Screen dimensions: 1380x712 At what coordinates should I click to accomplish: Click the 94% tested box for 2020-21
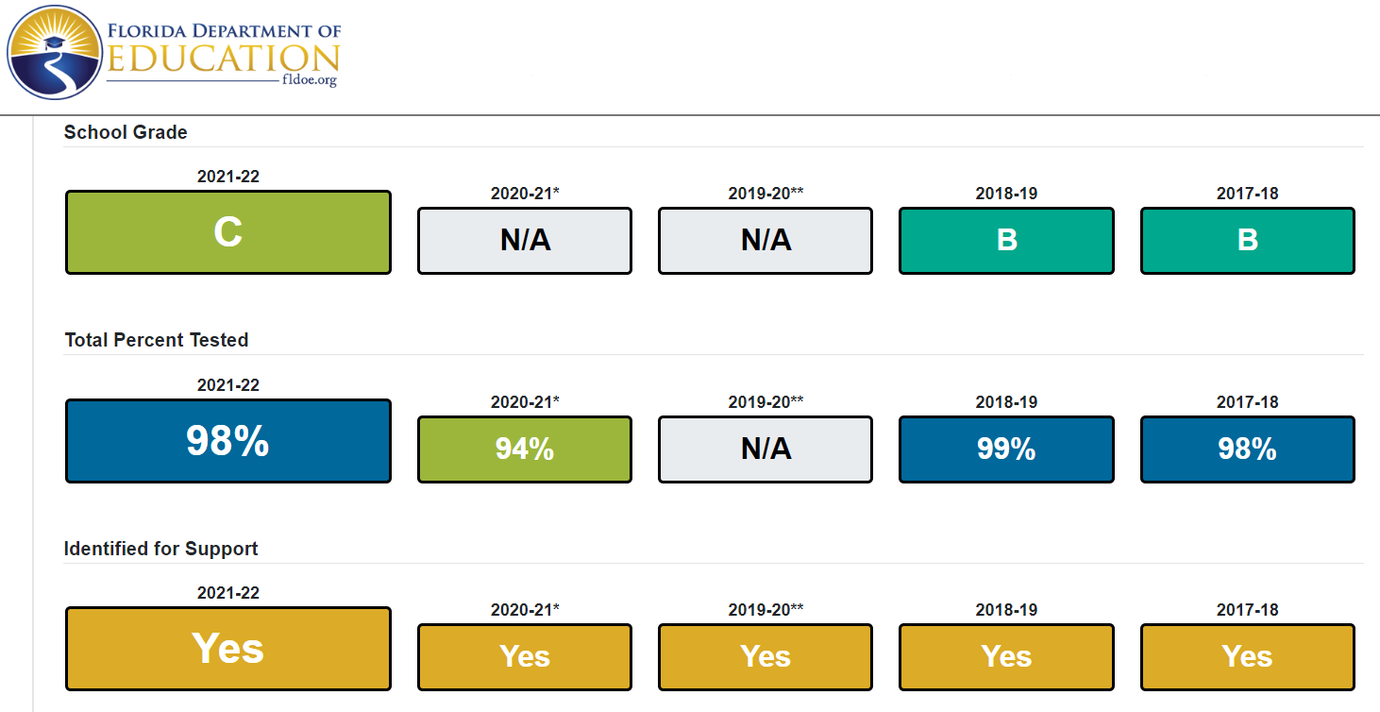click(525, 449)
